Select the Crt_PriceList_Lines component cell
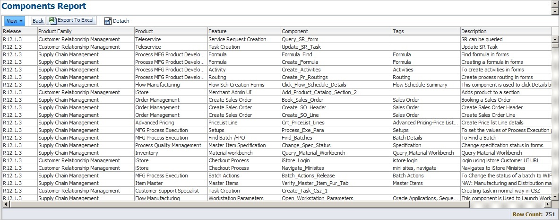 (x=336, y=123)
